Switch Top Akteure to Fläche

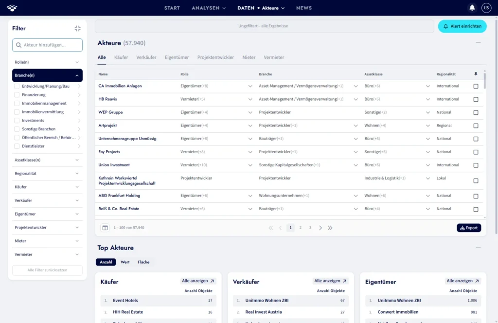coord(143,262)
